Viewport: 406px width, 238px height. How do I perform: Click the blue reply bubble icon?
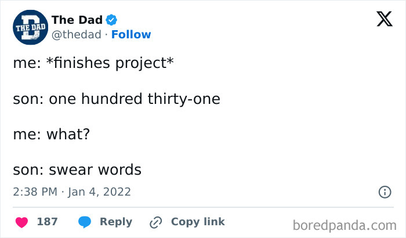pyautogui.click(x=84, y=222)
